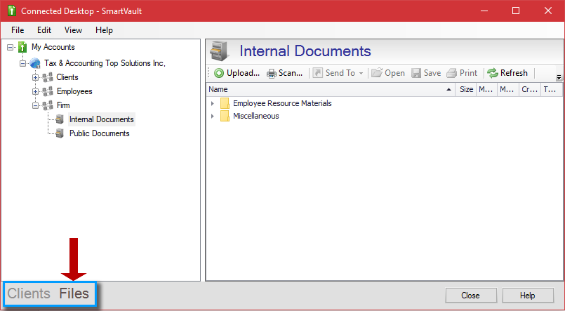Expand the Employees tree node
The height and width of the screenshot is (311, 565).
(35, 91)
